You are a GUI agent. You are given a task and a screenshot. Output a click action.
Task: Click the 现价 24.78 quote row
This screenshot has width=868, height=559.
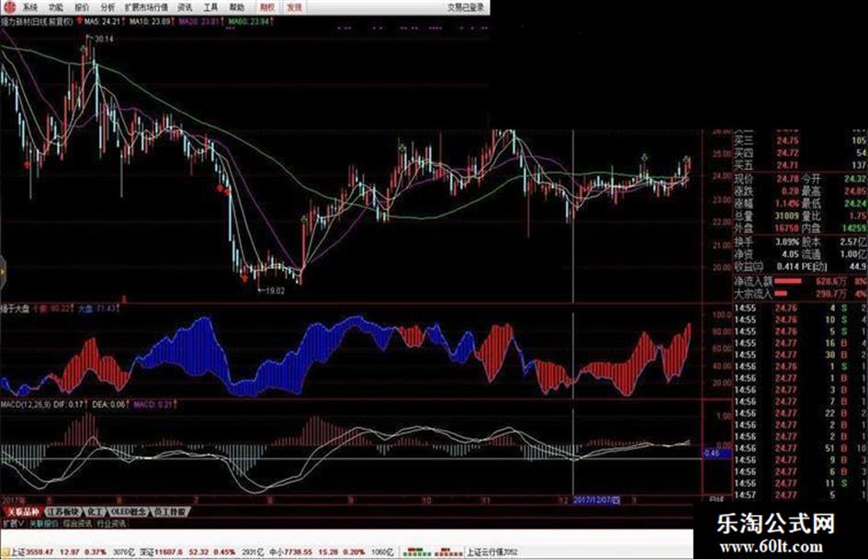tap(767, 179)
